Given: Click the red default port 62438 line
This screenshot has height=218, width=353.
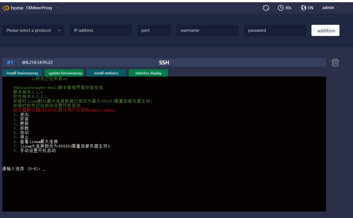Looking at the screenshot, I should point(64,110).
